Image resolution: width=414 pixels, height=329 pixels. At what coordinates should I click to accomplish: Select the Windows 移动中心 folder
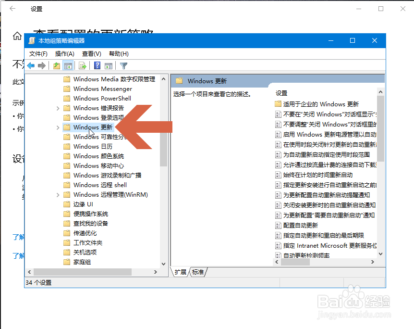[x=98, y=166]
